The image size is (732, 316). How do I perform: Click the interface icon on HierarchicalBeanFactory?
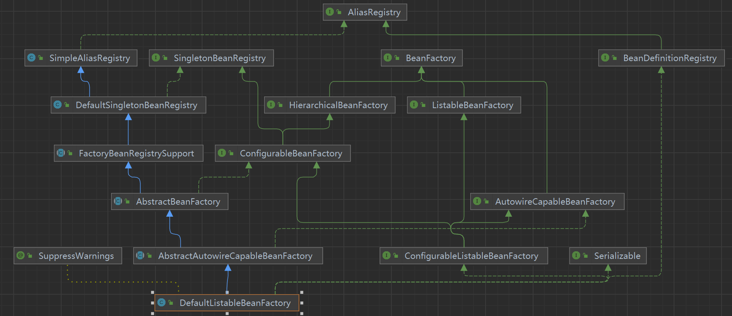click(271, 105)
